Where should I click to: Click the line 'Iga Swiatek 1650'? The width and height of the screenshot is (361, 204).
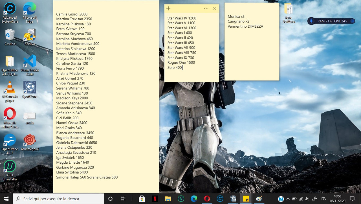[x=70, y=157]
